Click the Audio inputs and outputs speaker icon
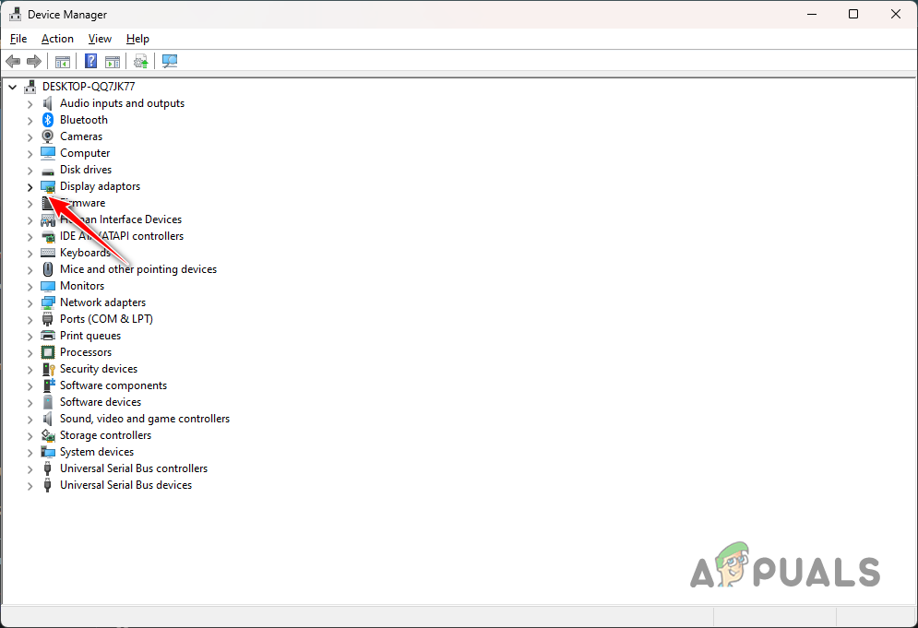The image size is (918, 628). click(x=48, y=103)
